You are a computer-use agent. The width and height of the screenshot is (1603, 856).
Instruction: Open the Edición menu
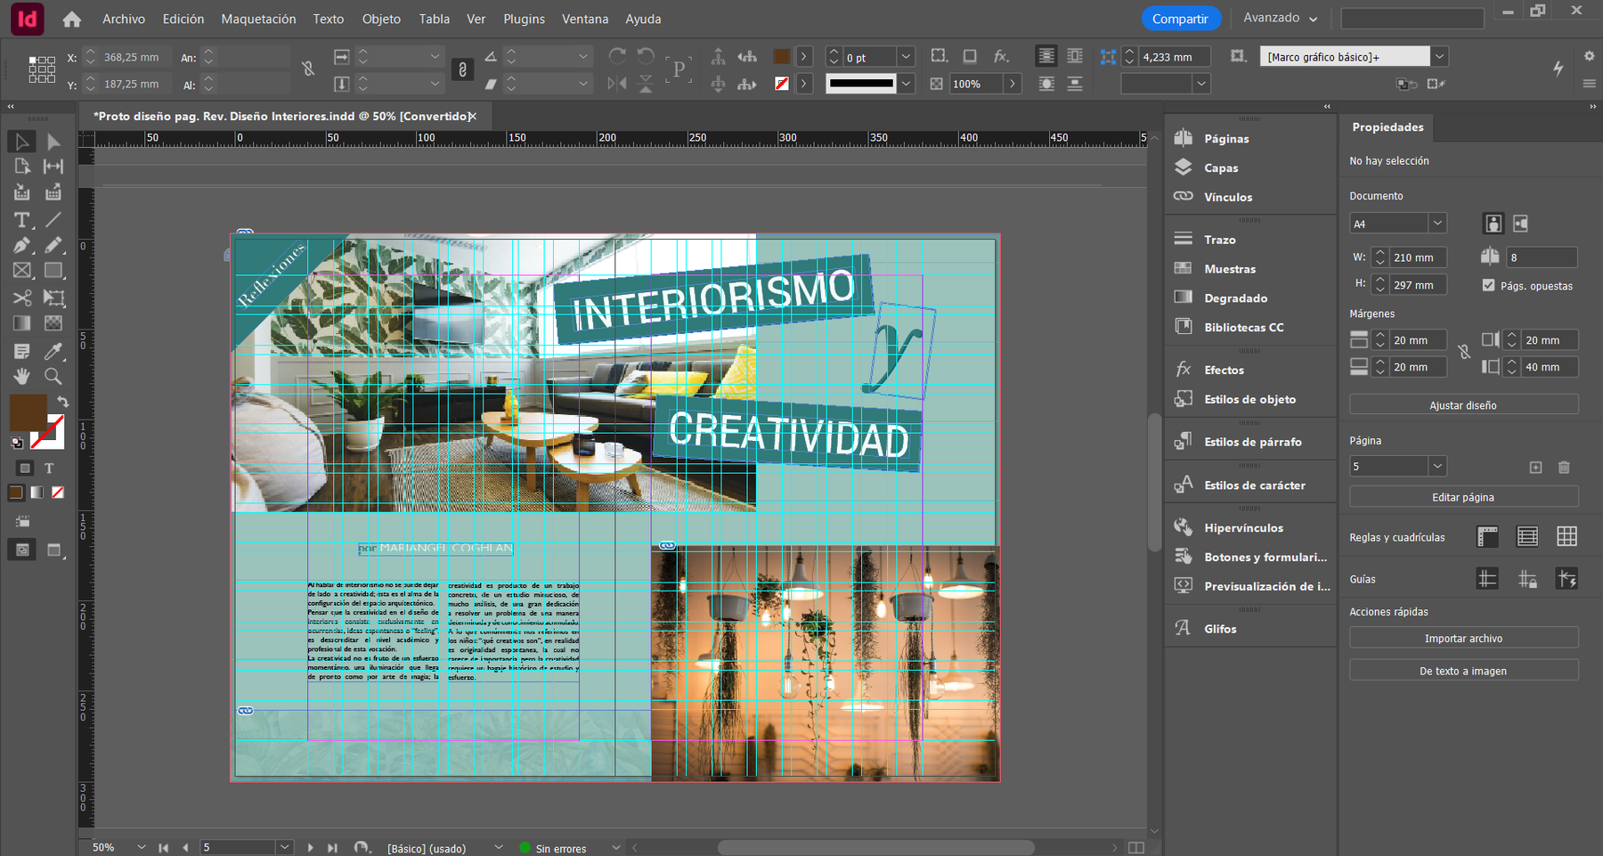pos(183,19)
